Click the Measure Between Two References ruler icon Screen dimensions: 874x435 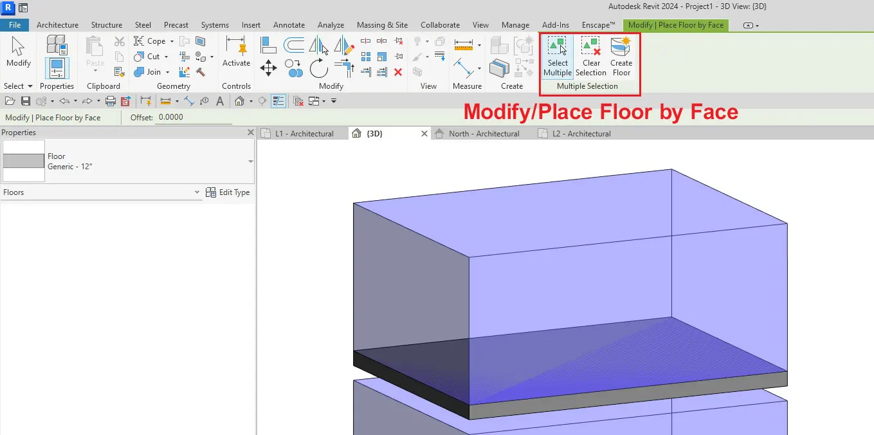[x=463, y=45]
